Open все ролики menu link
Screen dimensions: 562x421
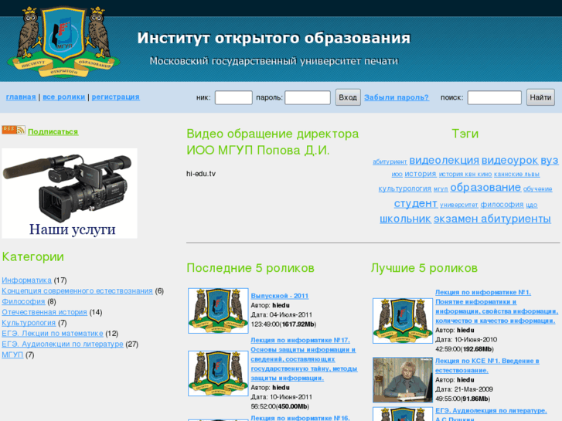tap(64, 97)
